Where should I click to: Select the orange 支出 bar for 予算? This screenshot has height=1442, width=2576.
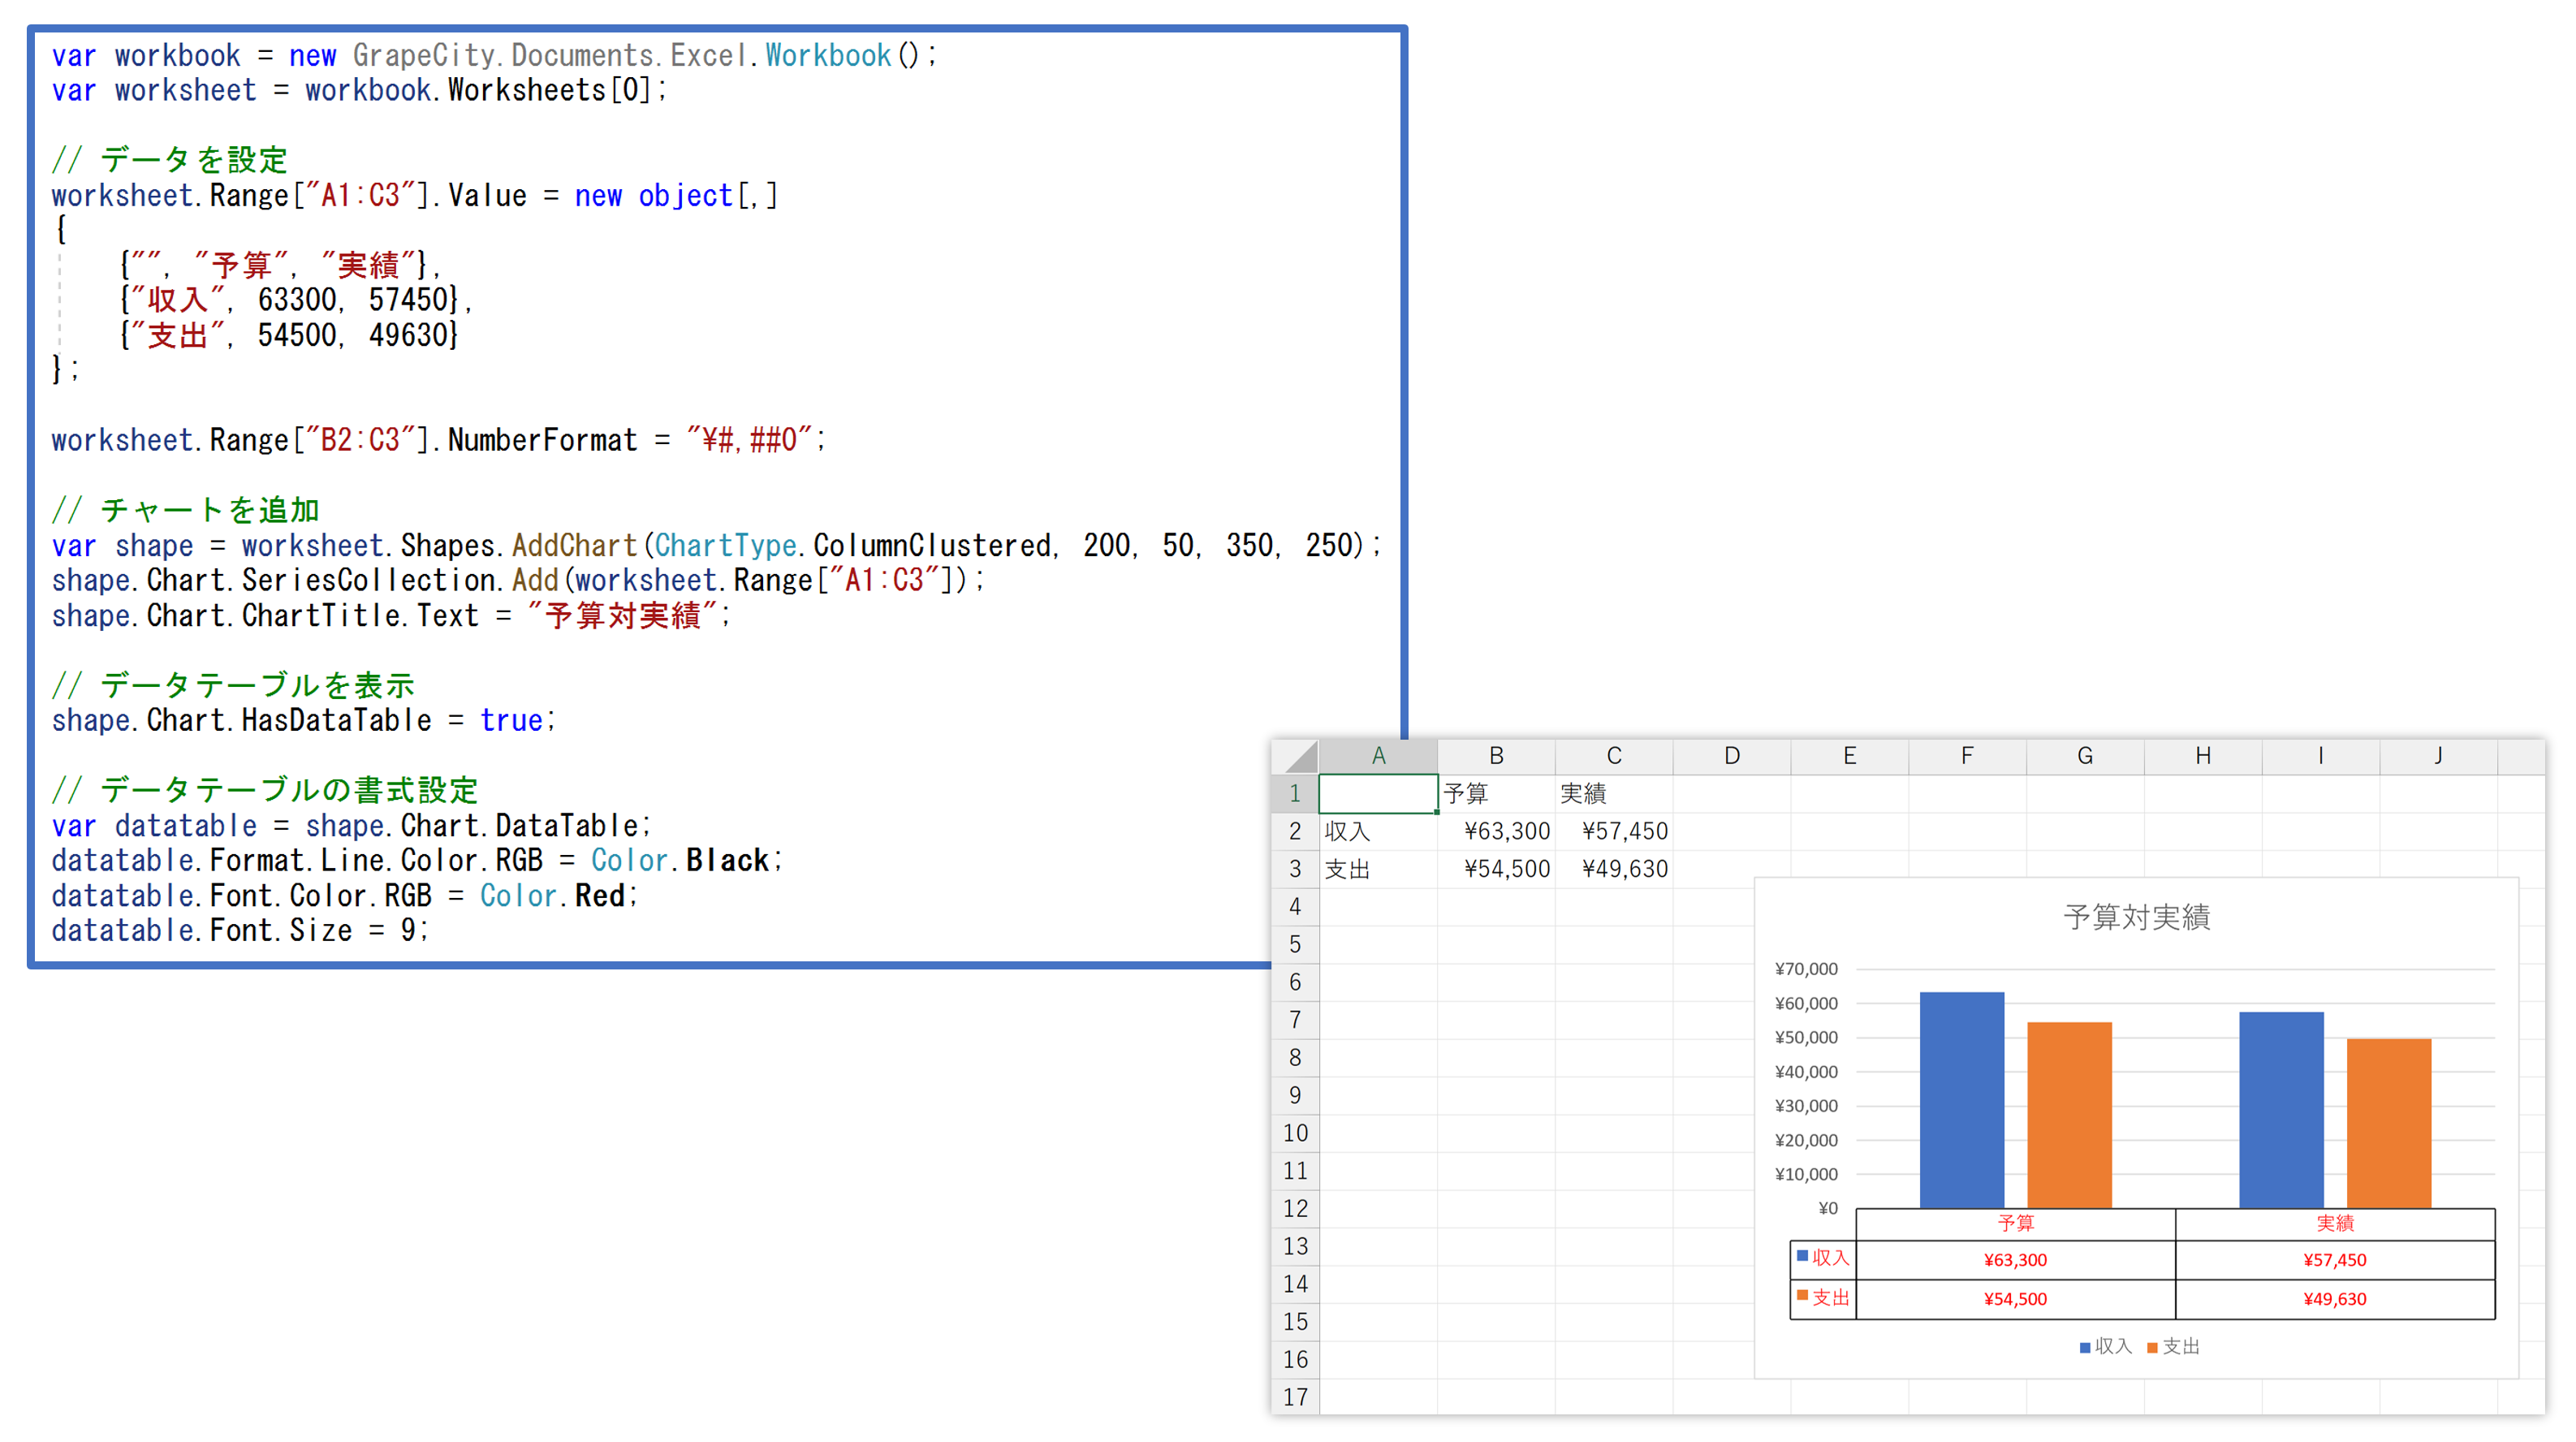[x=2069, y=1115]
